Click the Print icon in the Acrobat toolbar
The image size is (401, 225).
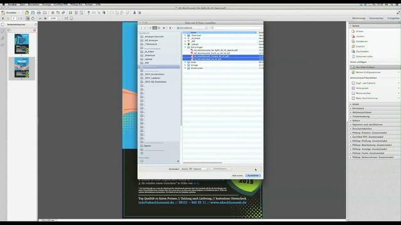[39, 12]
